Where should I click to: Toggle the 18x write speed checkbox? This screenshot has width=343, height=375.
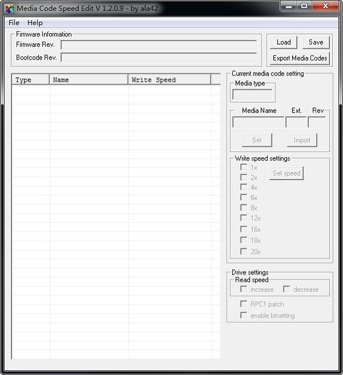tap(244, 240)
